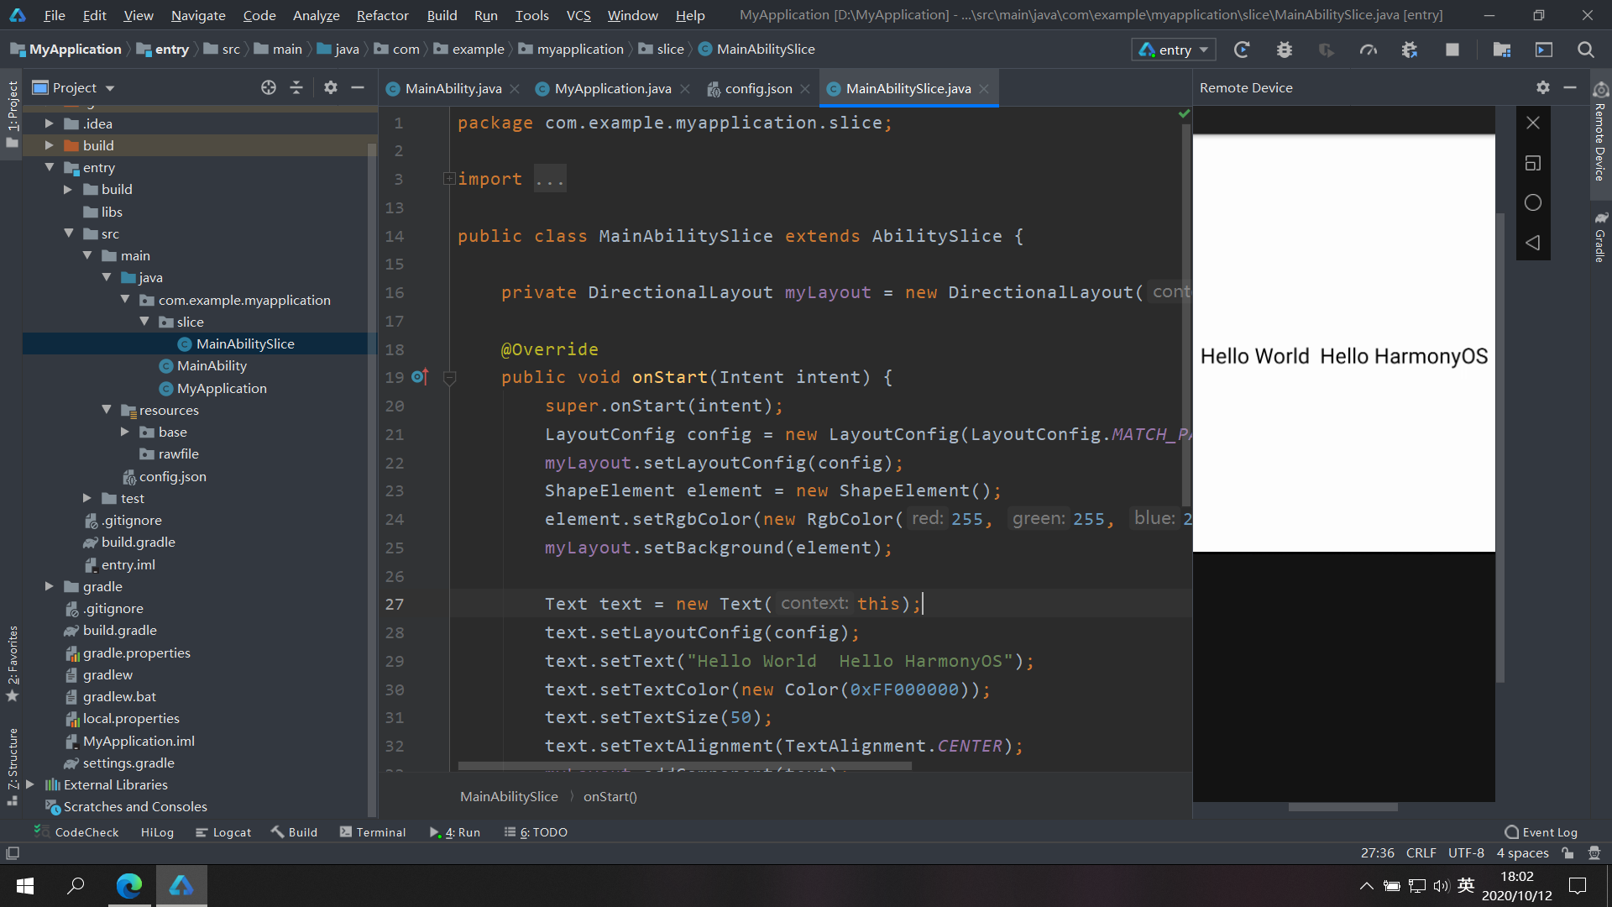The height and width of the screenshot is (907, 1612).
Task: Toggle the Terminal tool window
Action: 373,832
